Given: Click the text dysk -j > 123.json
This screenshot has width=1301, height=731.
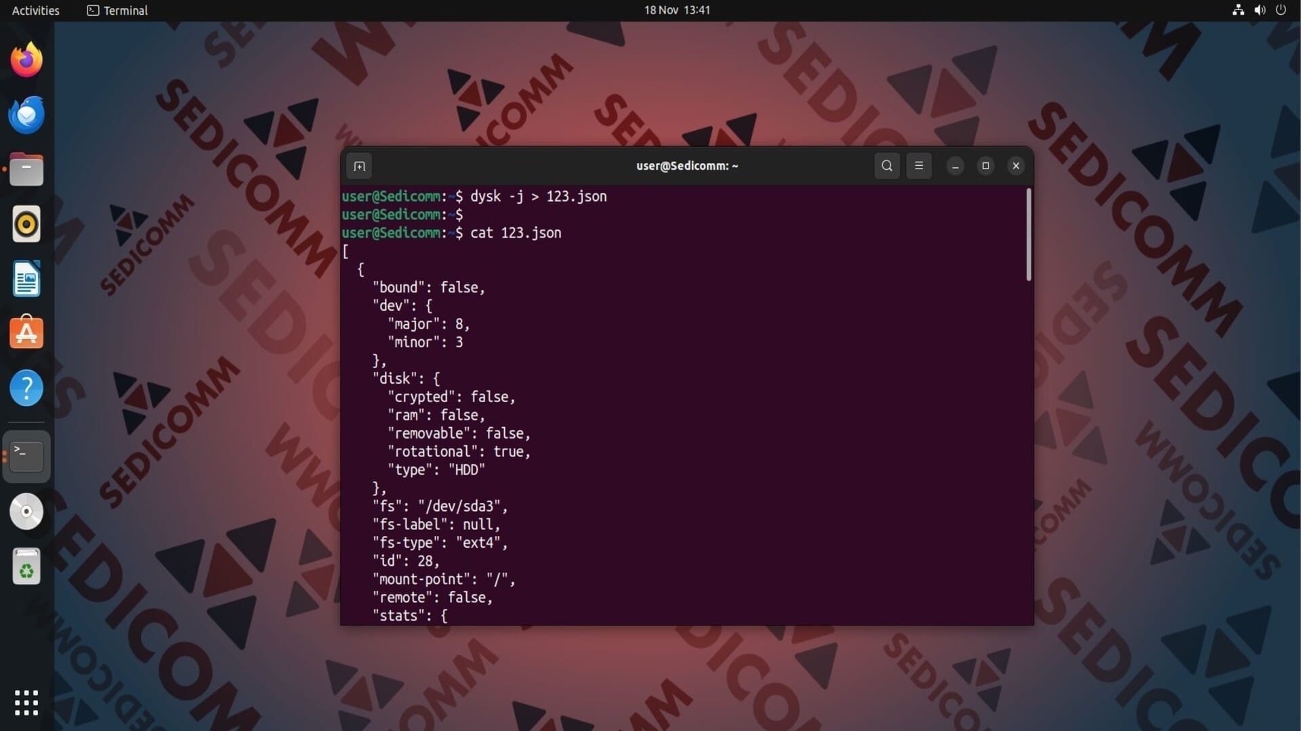Looking at the screenshot, I should pos(539,196).
